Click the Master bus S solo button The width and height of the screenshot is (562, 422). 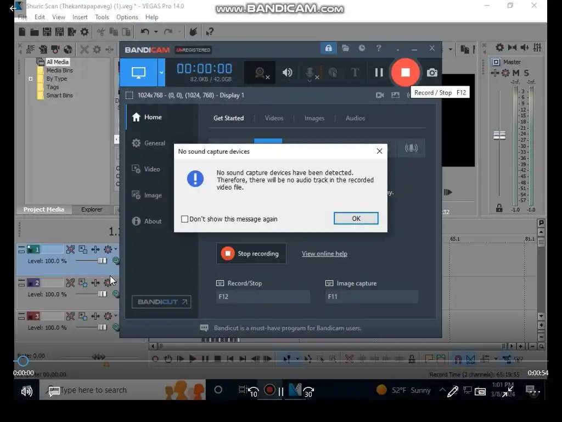526,73
